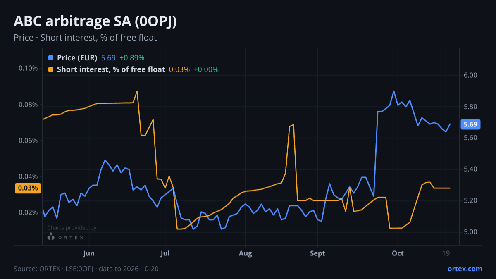Click the 0.02% left axis label
The width and height of the screenshot is (496, 279).
coord(28,212)
